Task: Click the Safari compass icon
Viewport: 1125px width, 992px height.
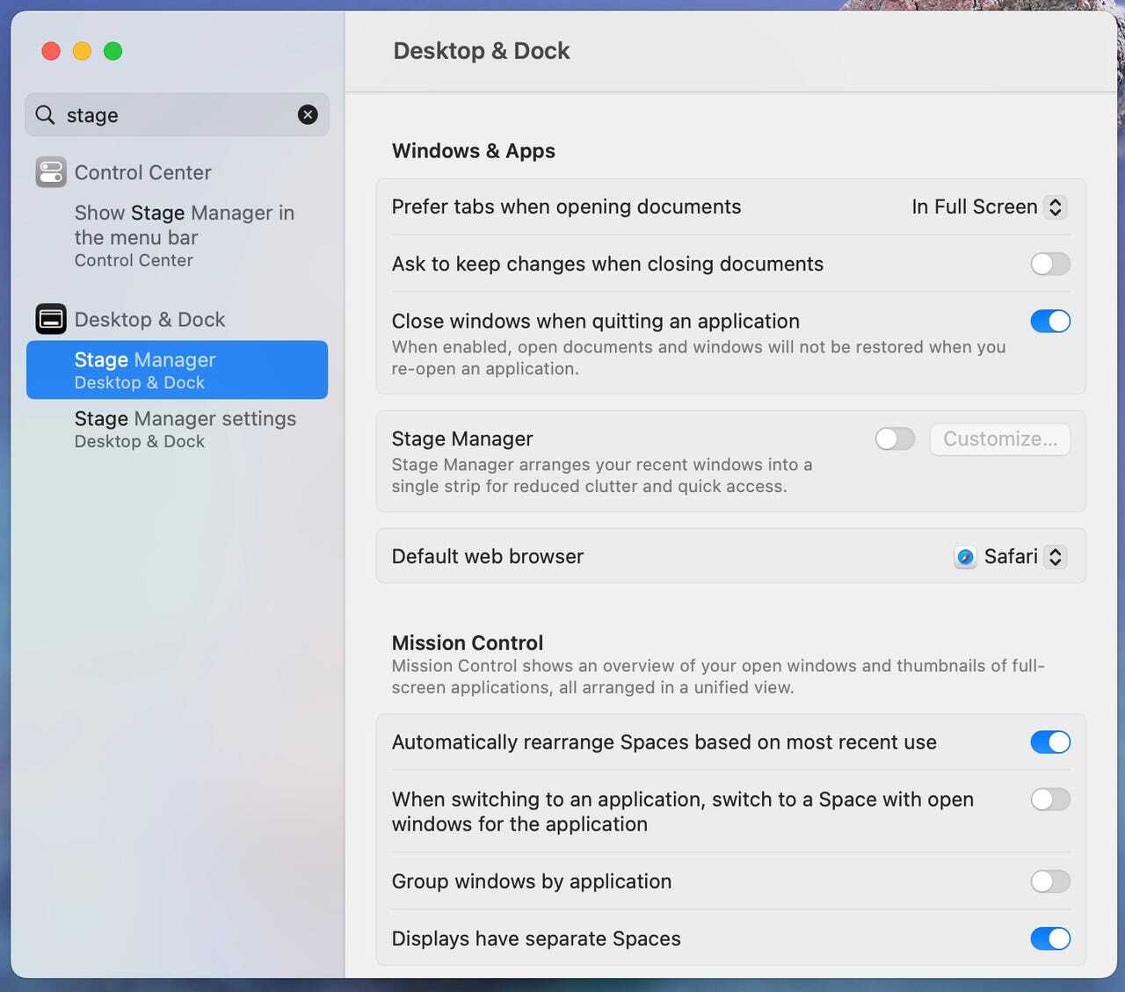Action: 965,557
